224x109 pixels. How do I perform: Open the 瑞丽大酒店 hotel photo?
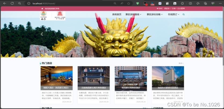pos(57,76)
